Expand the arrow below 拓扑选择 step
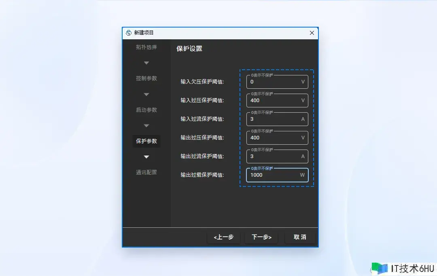The width and height of the screenshot is (437, 276). 146,63
